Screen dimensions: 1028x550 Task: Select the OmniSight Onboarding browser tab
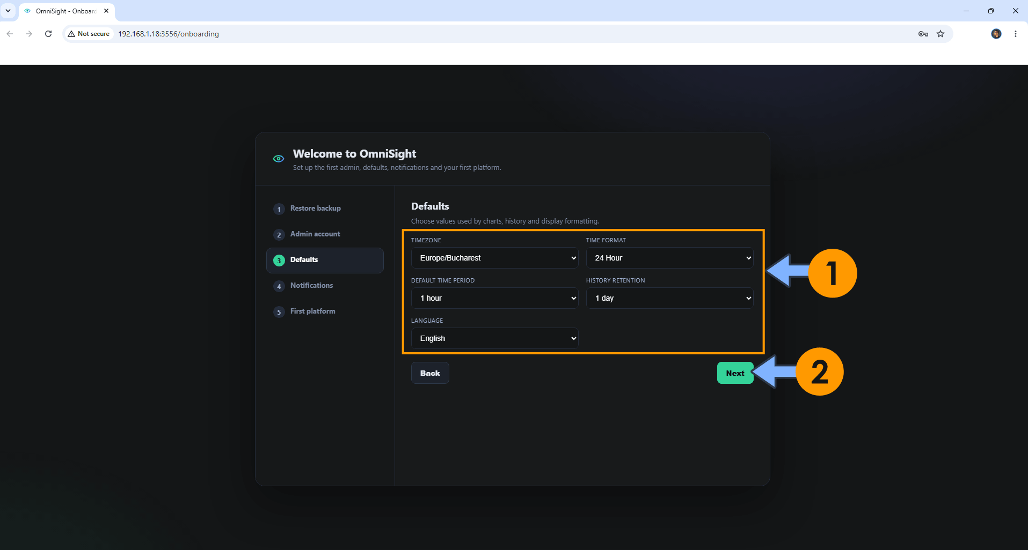click(67, 11)
